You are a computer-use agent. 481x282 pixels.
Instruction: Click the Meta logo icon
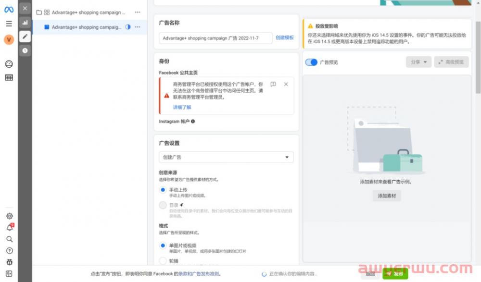click(9, 10)
